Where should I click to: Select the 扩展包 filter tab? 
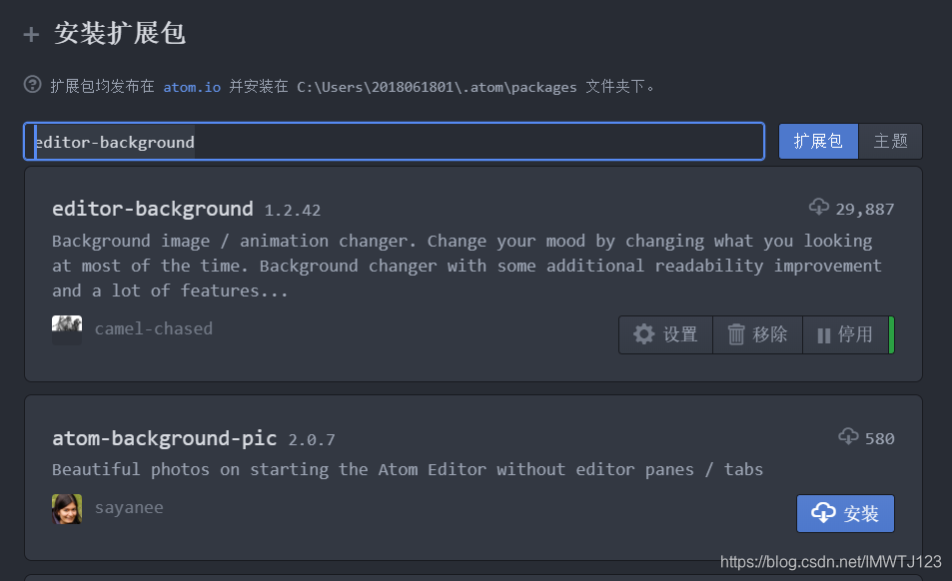tap(818, 142)
